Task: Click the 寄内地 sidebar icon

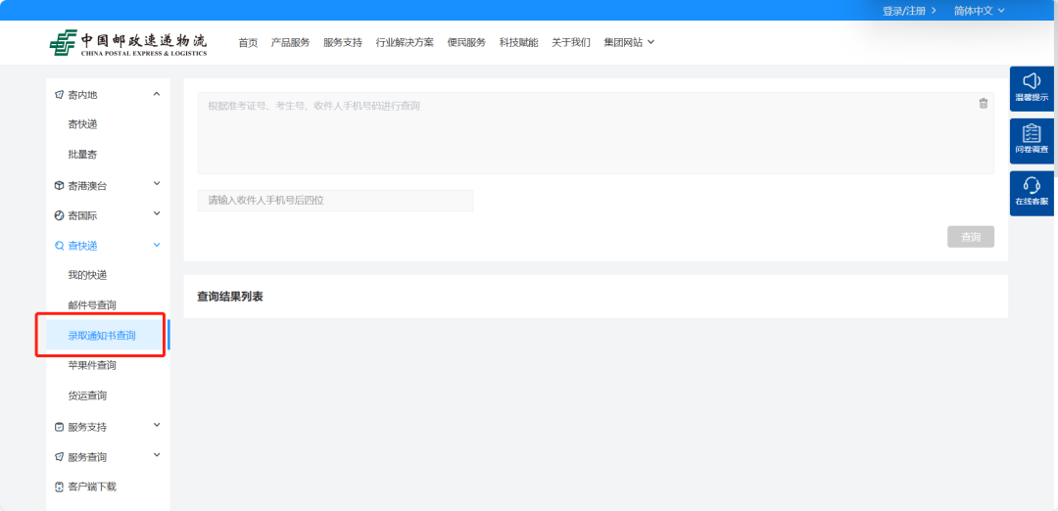Action: coord(59,95)
